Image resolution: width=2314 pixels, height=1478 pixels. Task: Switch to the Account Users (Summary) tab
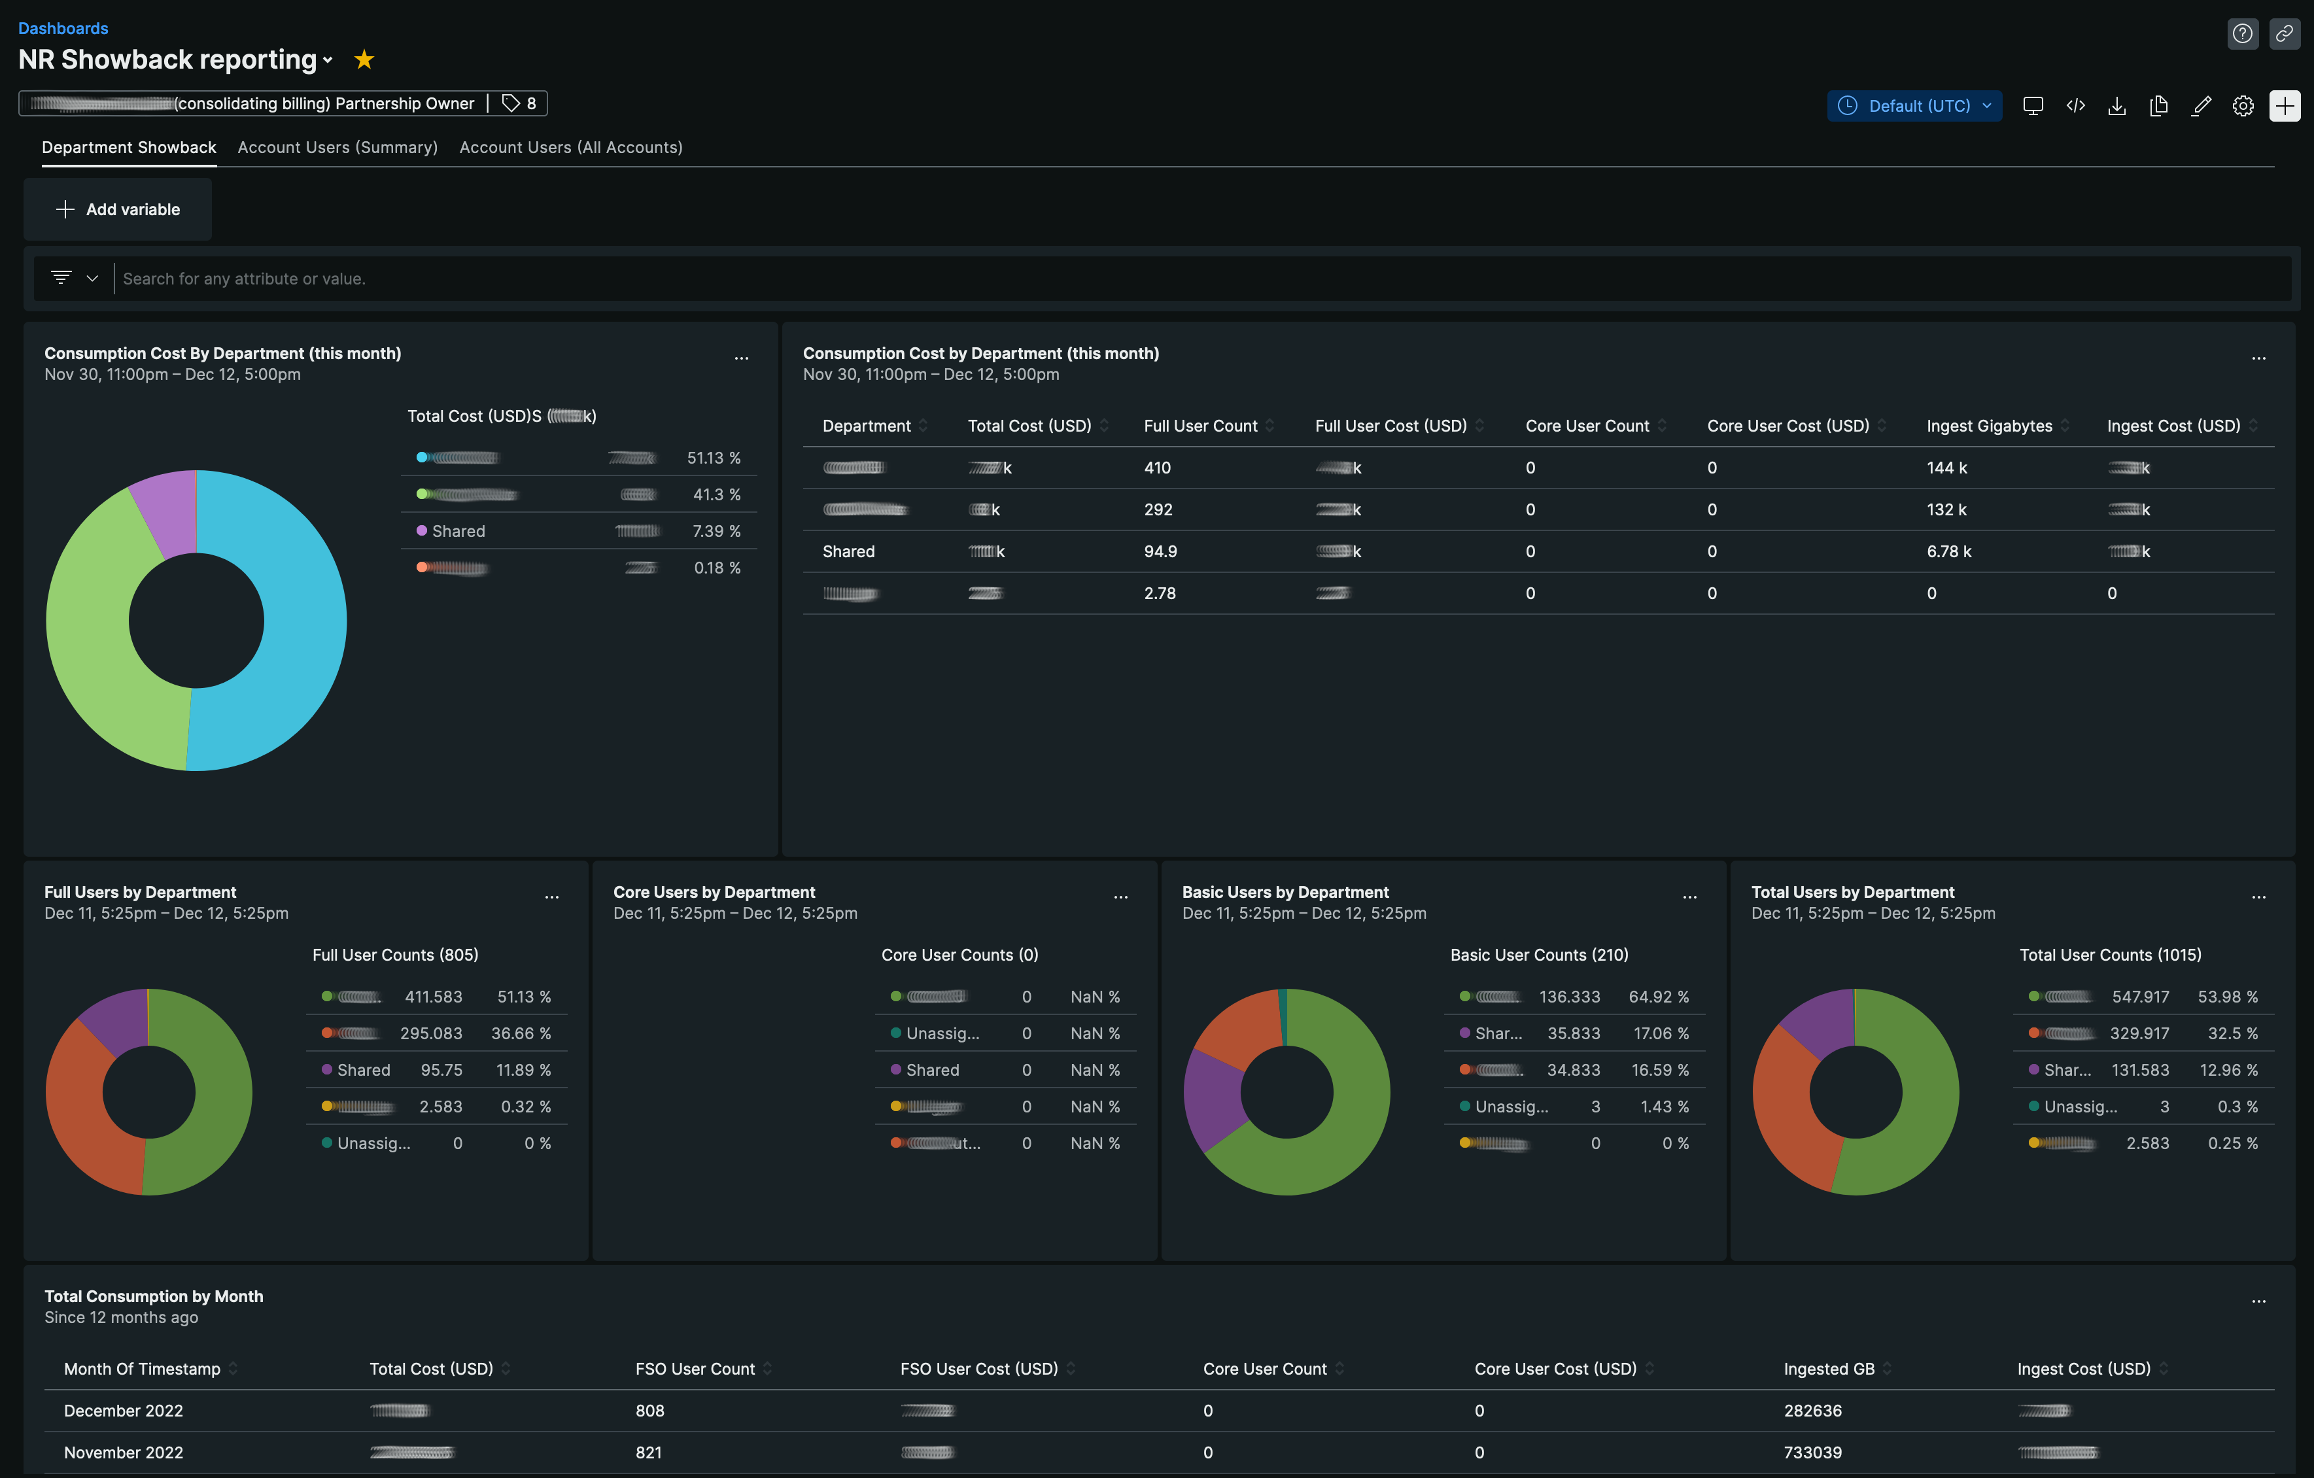pos(337,147)
